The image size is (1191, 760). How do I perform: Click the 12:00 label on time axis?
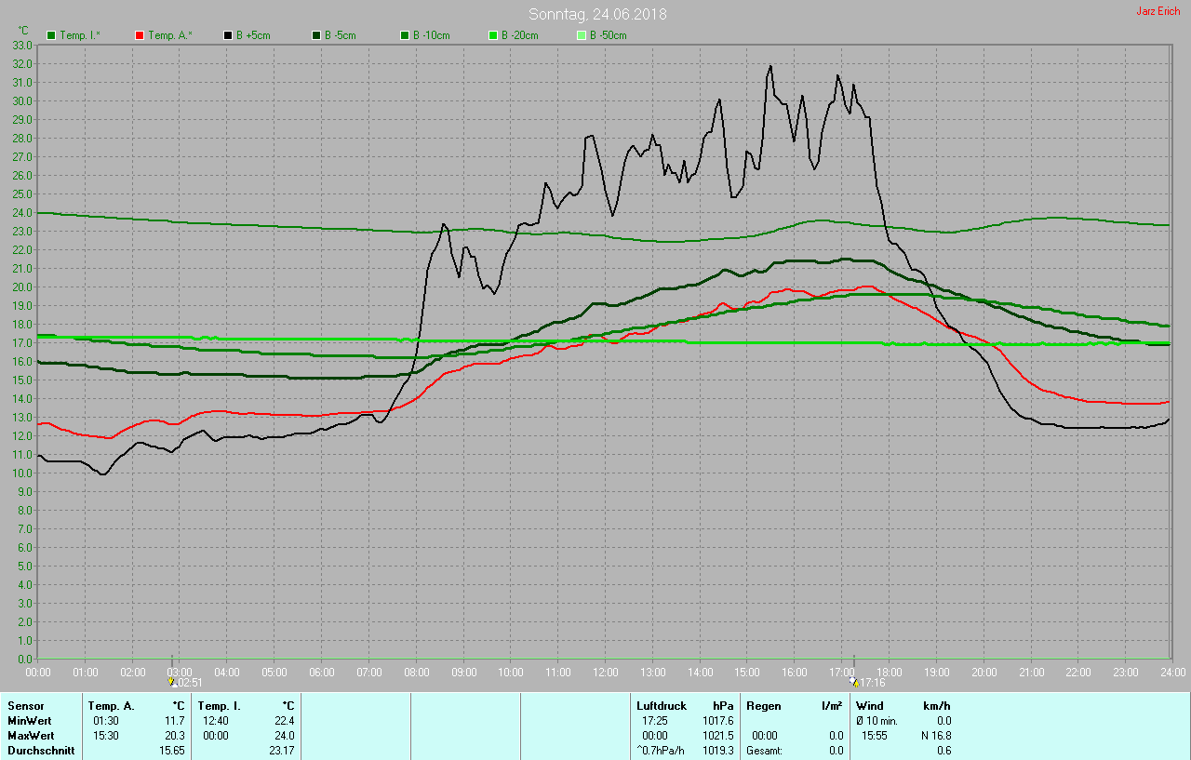[x=605, y=672]
